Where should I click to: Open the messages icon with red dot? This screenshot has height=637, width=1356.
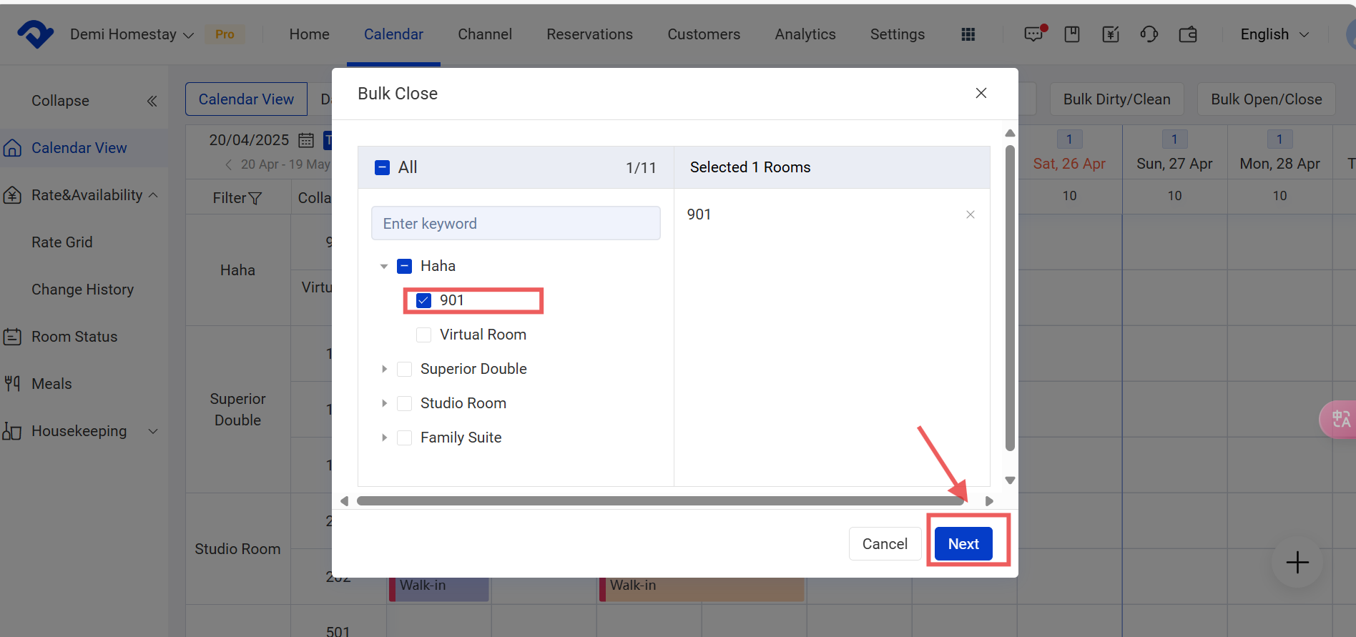click(x=1034, y=34)
